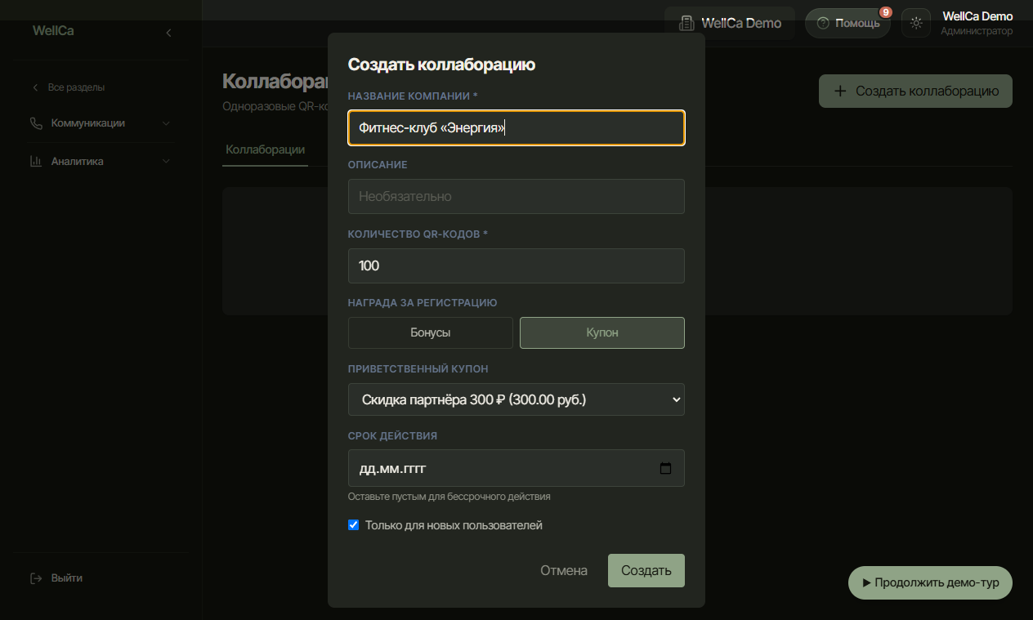Click the question mark icon in Помощь

coord(823,23)
